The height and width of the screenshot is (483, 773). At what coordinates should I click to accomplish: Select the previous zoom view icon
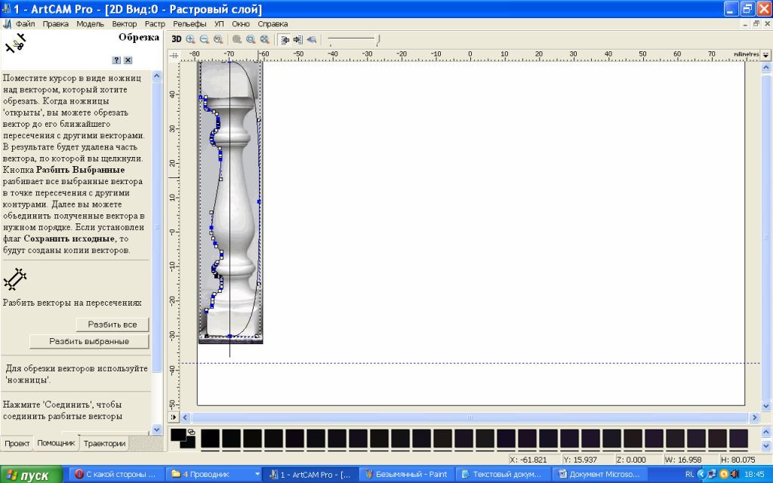click(218, 39)
